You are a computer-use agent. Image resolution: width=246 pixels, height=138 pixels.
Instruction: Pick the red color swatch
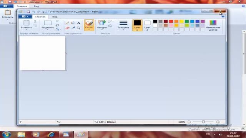(x=171, y=21)
